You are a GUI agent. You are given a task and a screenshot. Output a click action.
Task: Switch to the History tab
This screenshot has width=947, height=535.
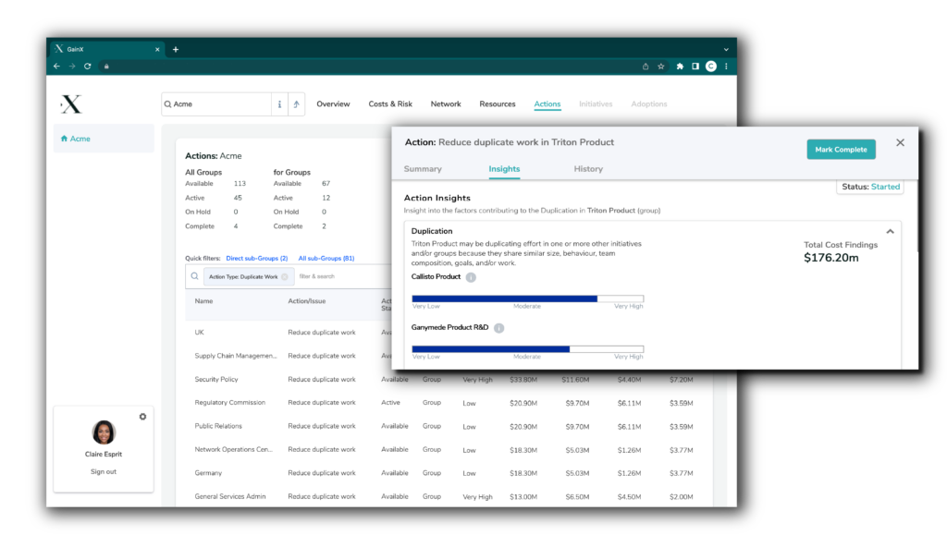588,169
